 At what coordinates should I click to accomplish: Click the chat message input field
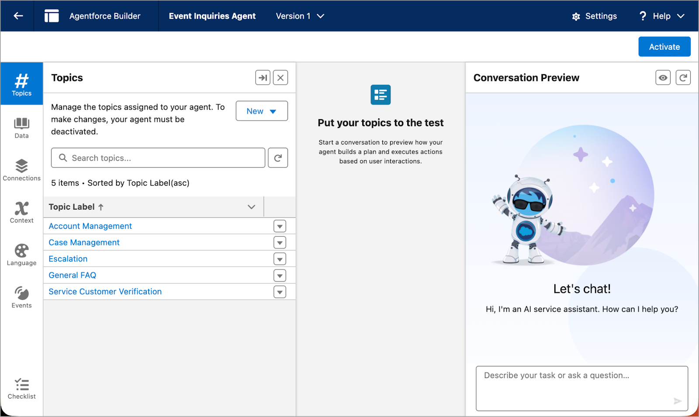click(581, 388)
